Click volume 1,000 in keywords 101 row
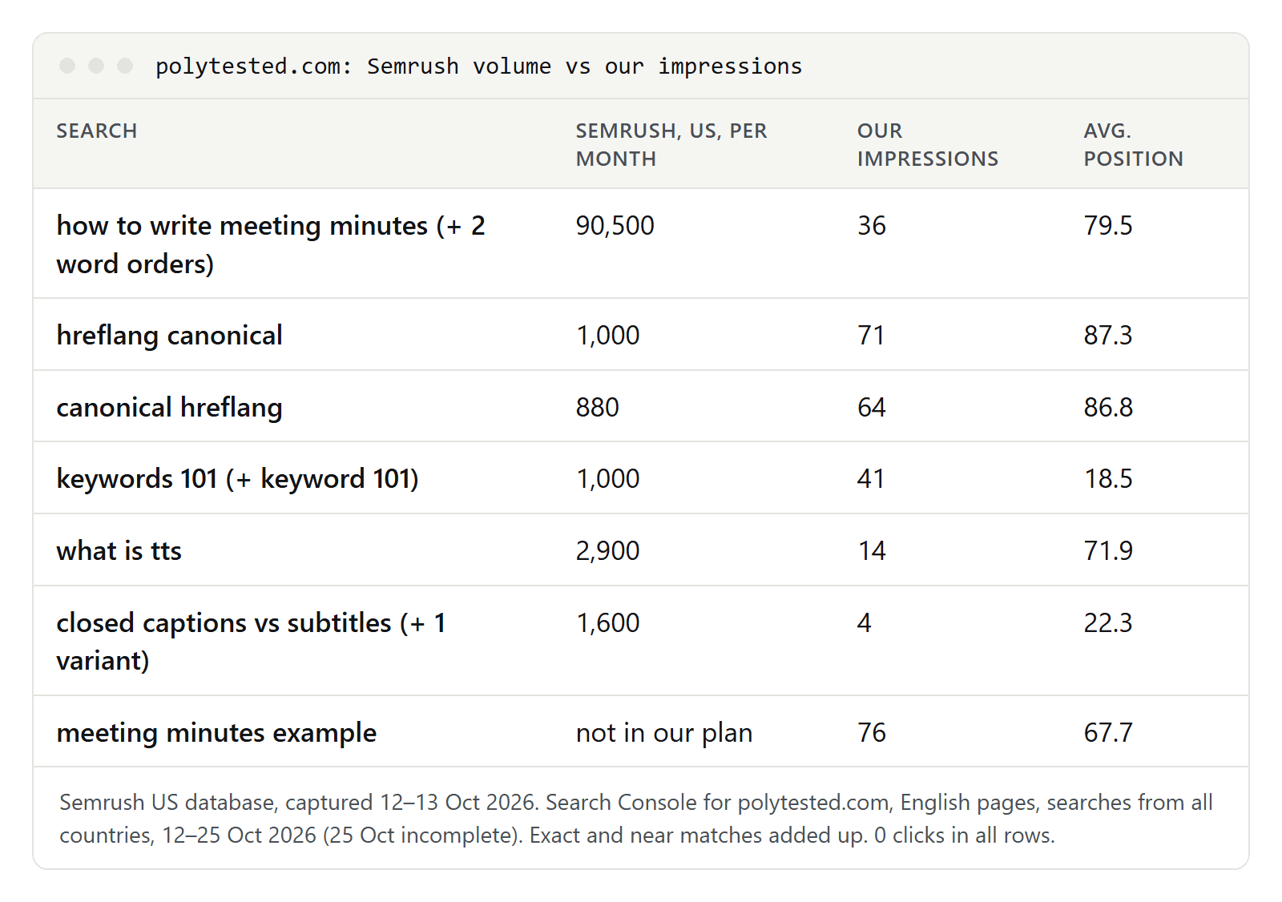 (x=607, y=479)
